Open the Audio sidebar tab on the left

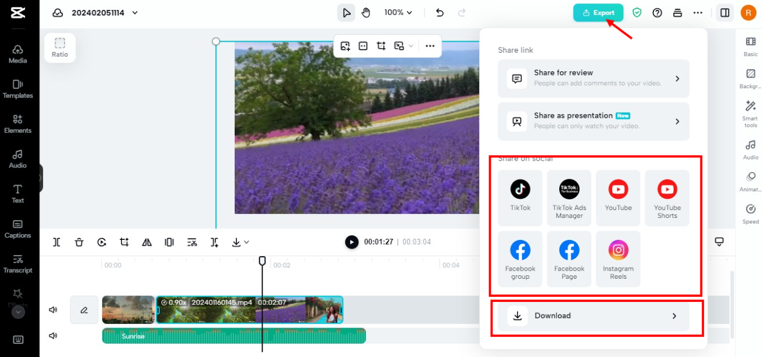click(x=17, y=158)
